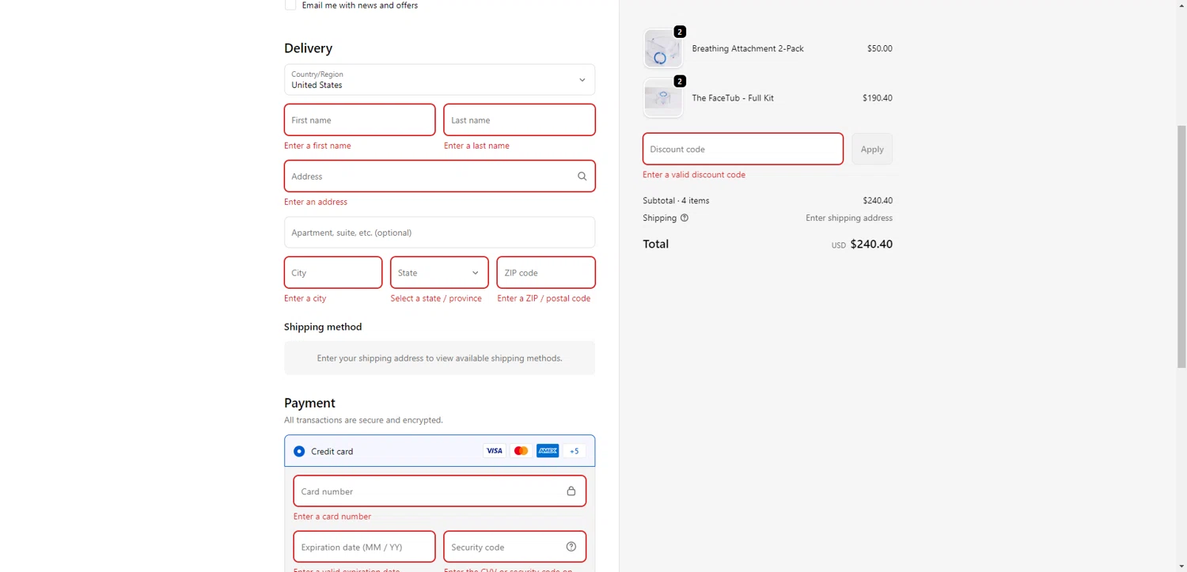Click 'Enter a ZIP / postal code' error
1187x572 pixels.
coord(544,298)
